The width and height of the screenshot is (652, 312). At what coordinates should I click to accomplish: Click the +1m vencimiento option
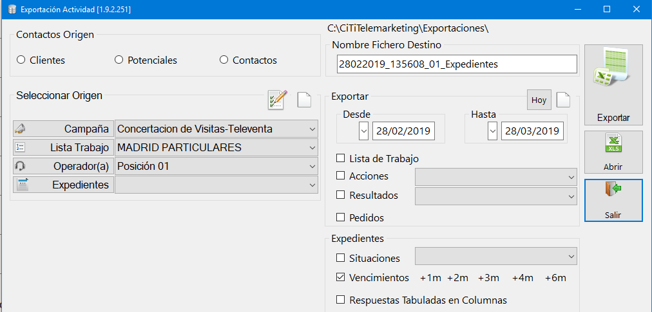click(x=430, y=278)
